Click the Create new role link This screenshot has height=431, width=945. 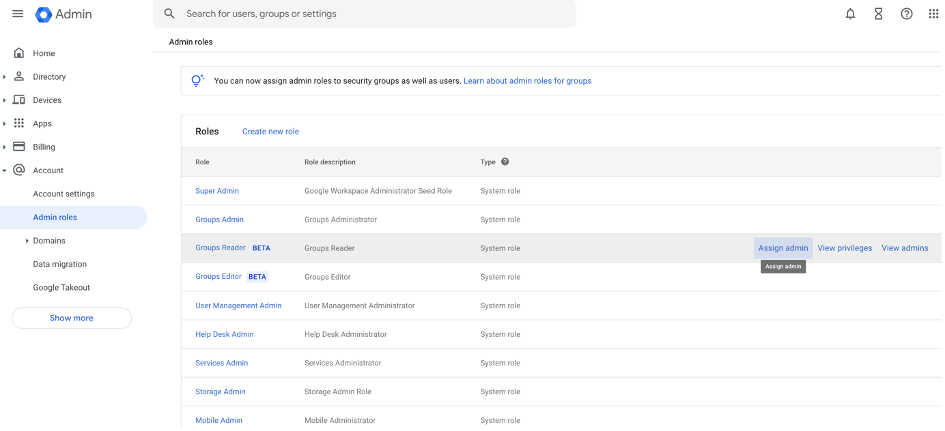coord(270,132)
